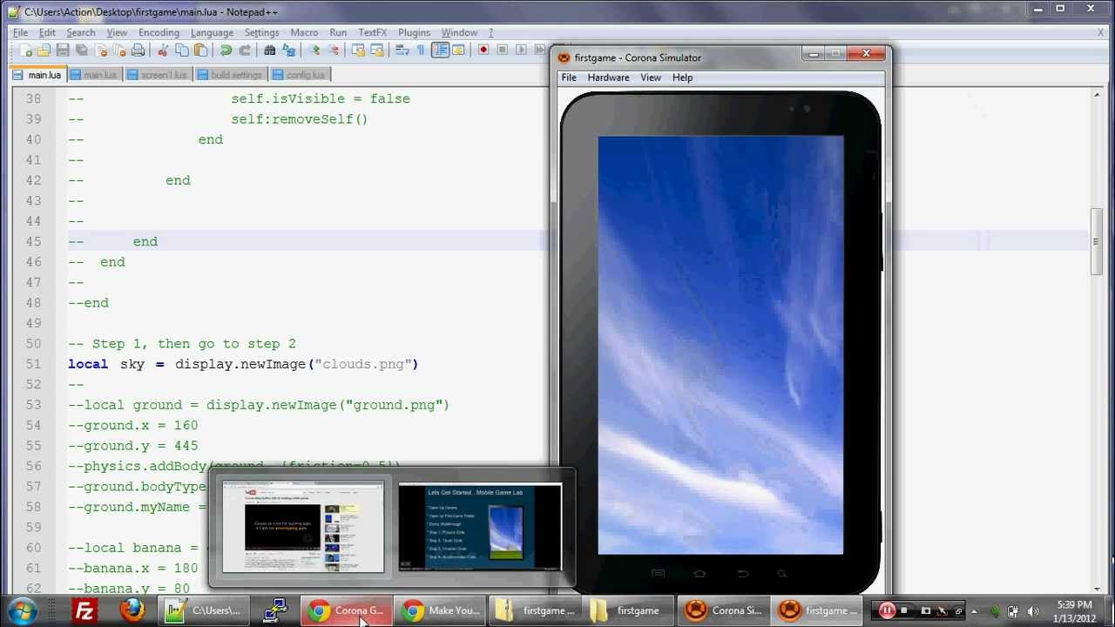
Task: Click the Open file toolbar icon
Action: (44, 51)
